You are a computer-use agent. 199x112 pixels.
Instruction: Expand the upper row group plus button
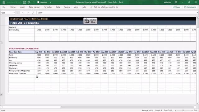tap(1, 43)
